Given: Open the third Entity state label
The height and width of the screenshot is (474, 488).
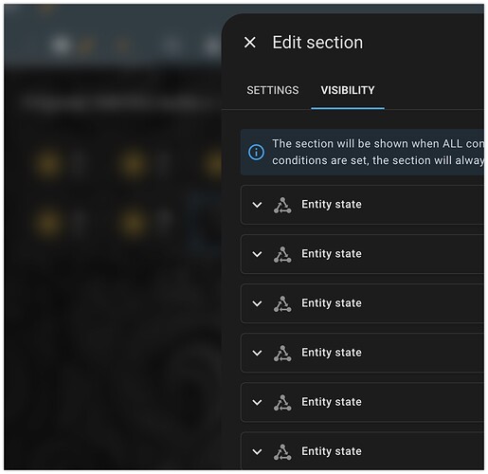Looking at the screenshot, I should (332, 303).
